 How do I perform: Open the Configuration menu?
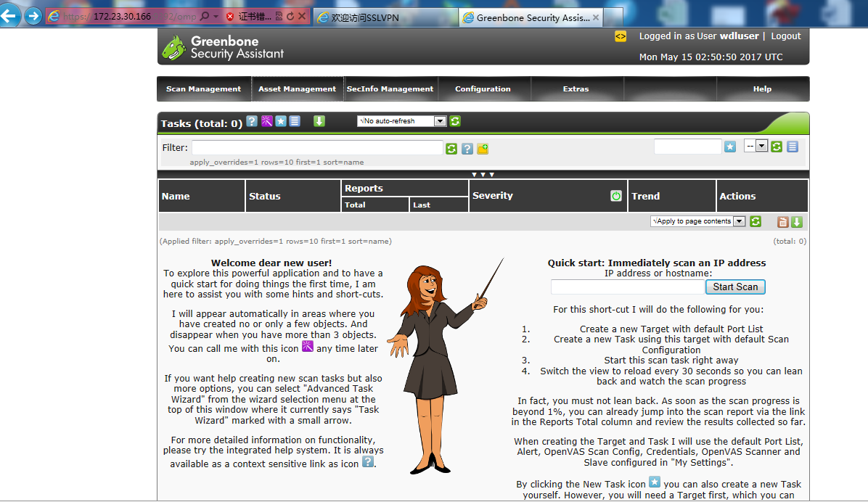click(x=483, y=89)
